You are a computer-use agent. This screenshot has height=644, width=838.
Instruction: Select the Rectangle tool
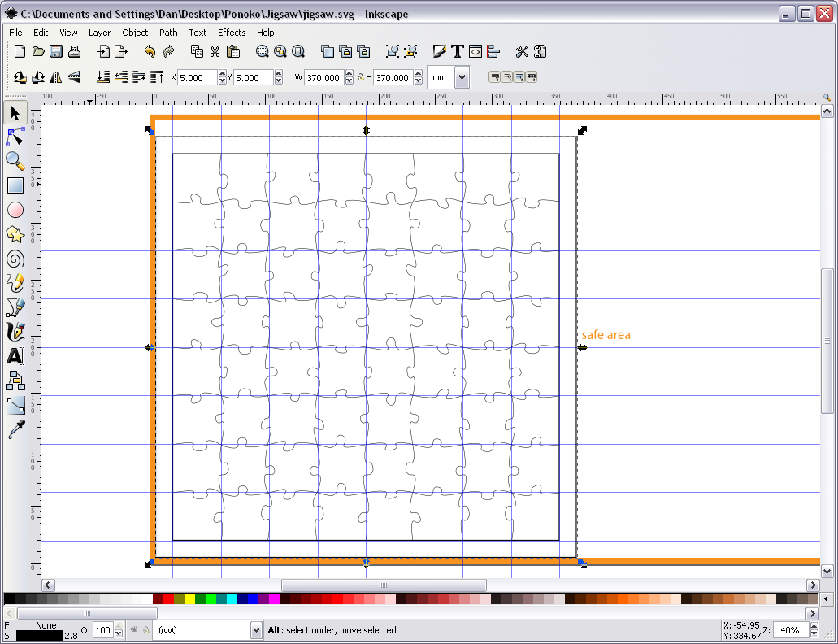pyautogui.click(x=15, y=185)
